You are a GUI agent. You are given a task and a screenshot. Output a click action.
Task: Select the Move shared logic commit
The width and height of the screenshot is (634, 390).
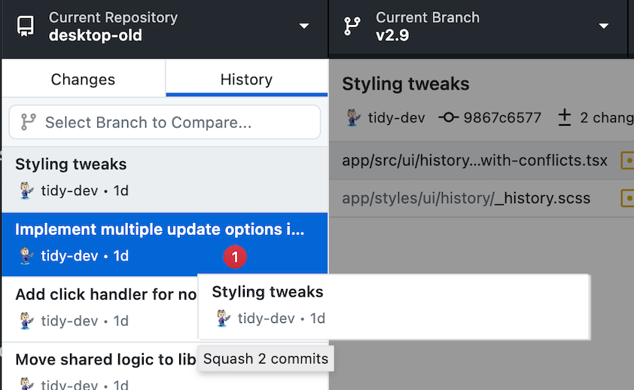click(x=100, y=367)
